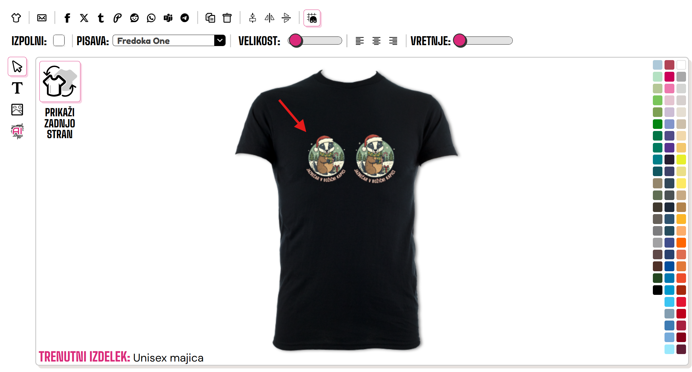Open the PISAVA font dropdown arrow

point(220,40)
